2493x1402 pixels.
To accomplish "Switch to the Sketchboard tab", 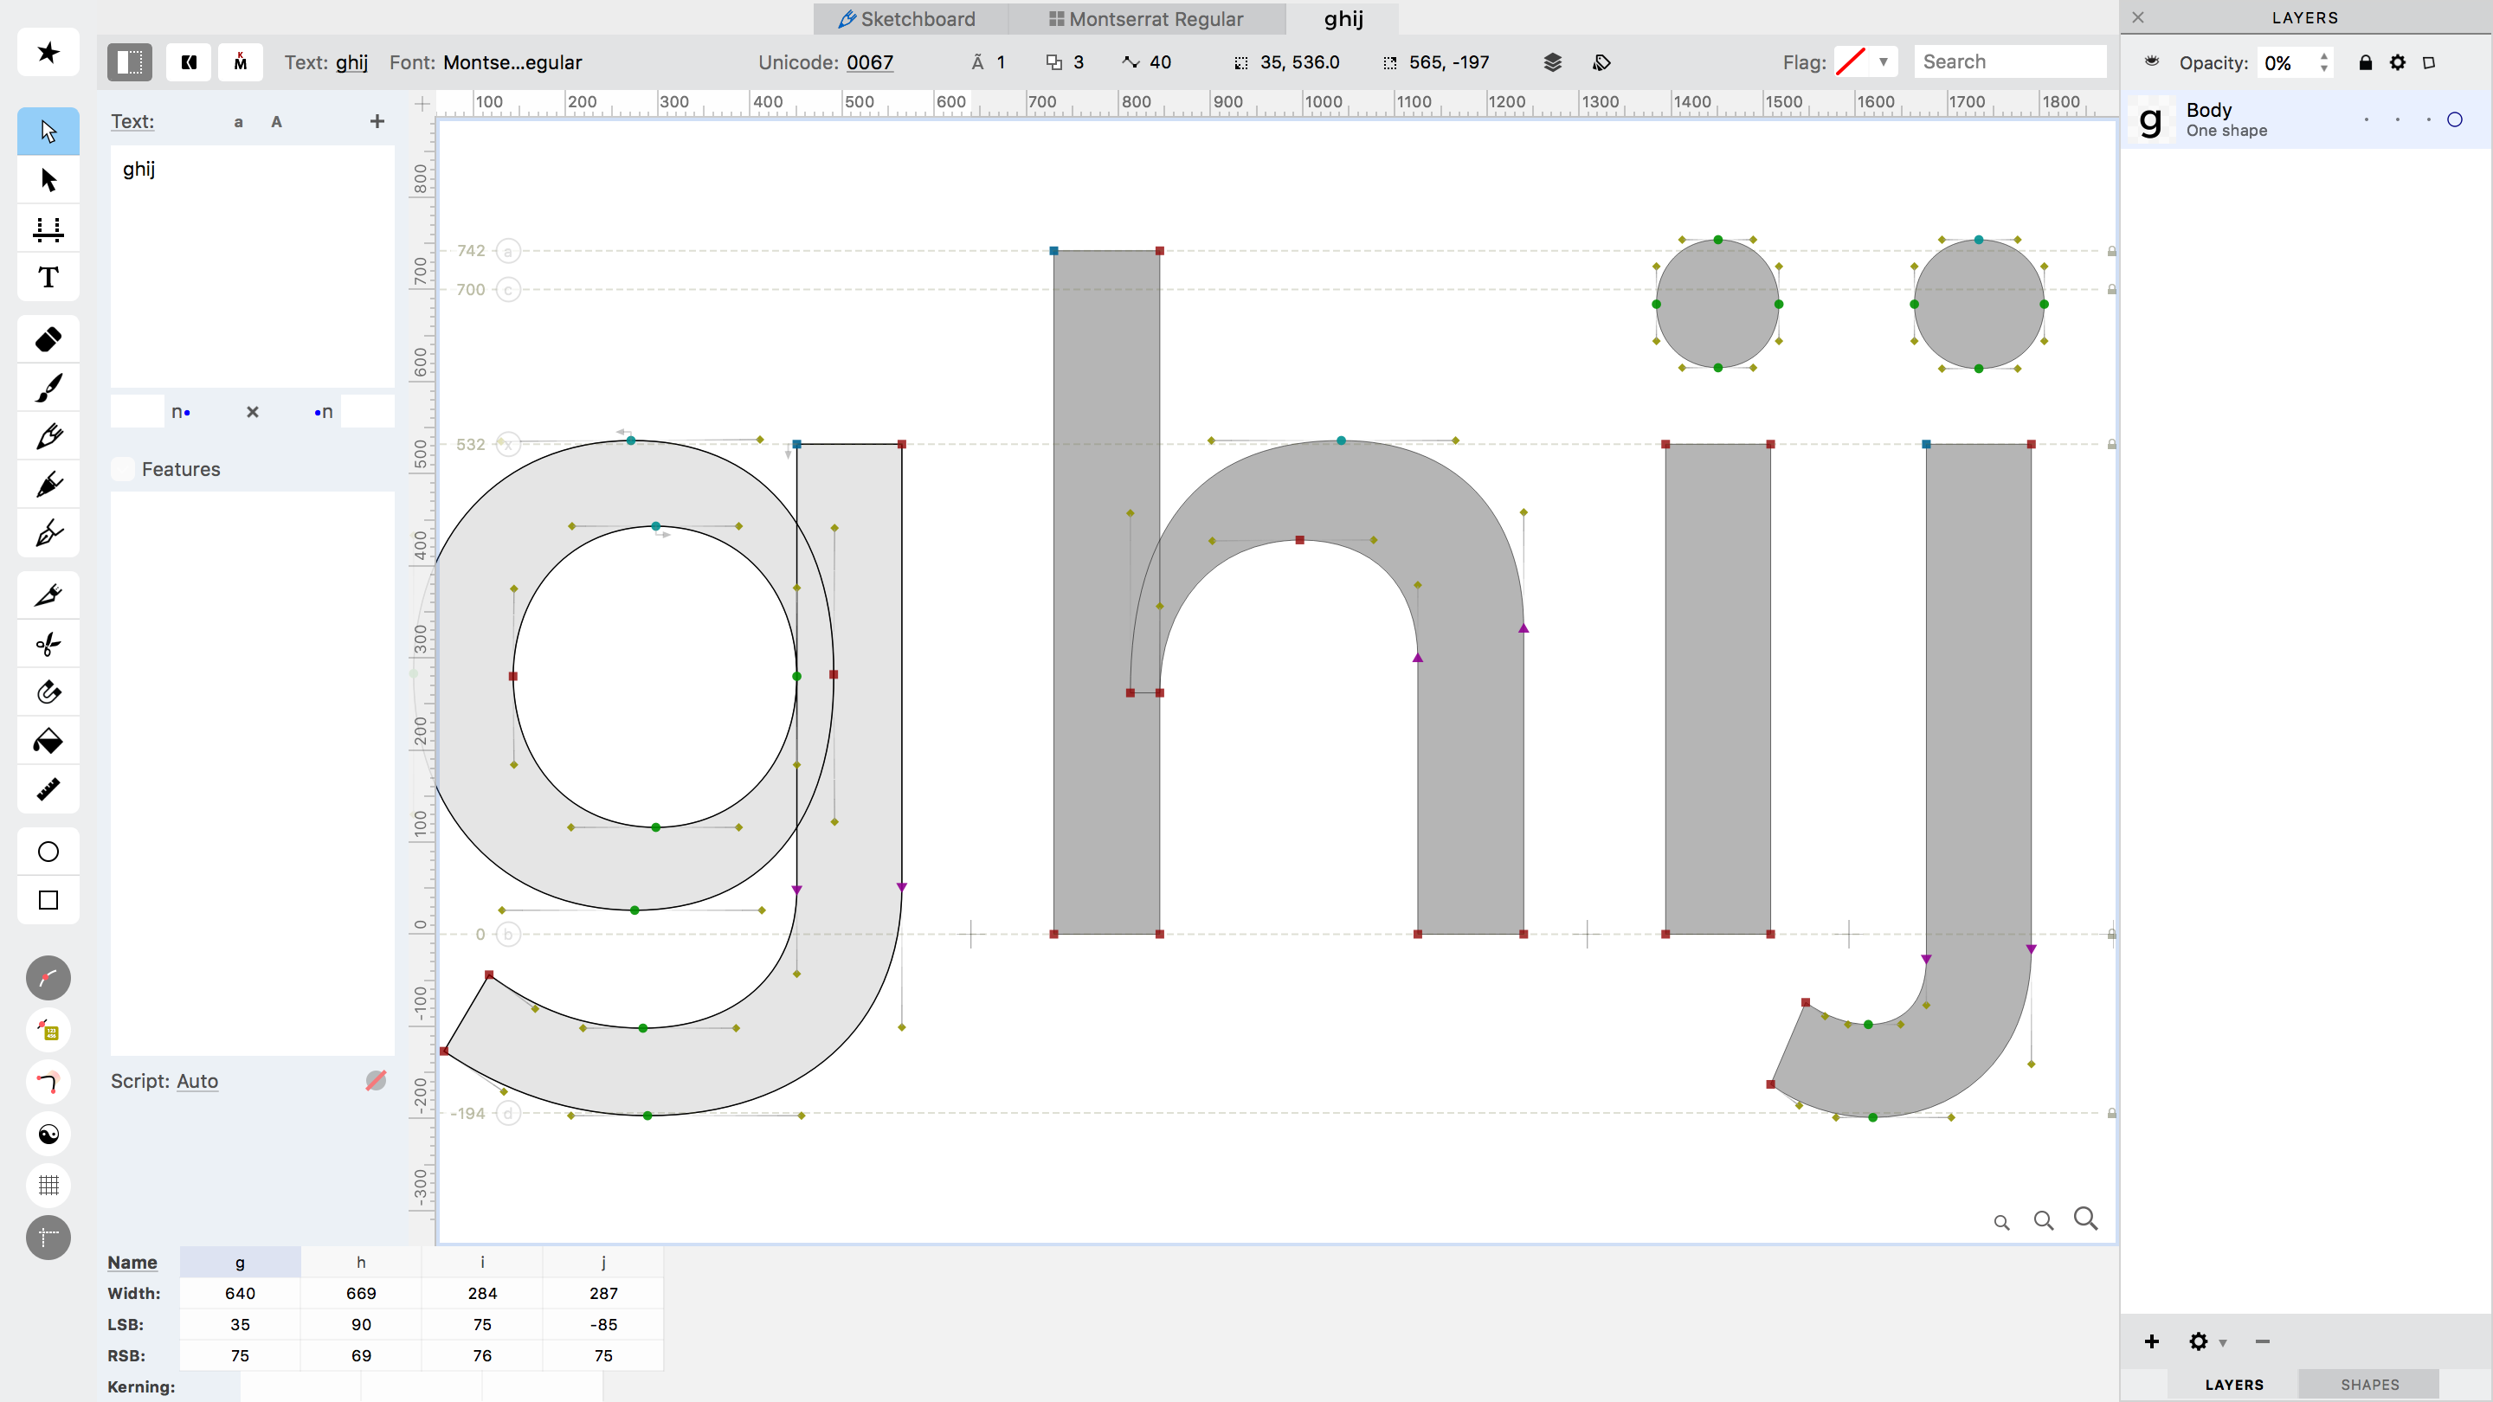I will (x=908, y=18).
